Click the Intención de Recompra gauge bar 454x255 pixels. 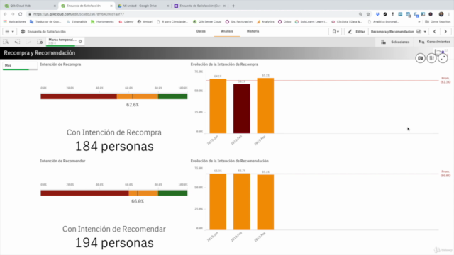click(113, 96)
